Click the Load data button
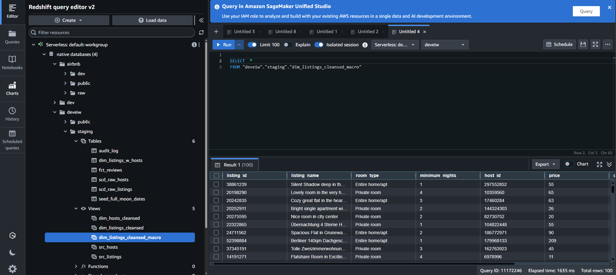Viewport: 616px width, 275px height. [x=152, y=20]
